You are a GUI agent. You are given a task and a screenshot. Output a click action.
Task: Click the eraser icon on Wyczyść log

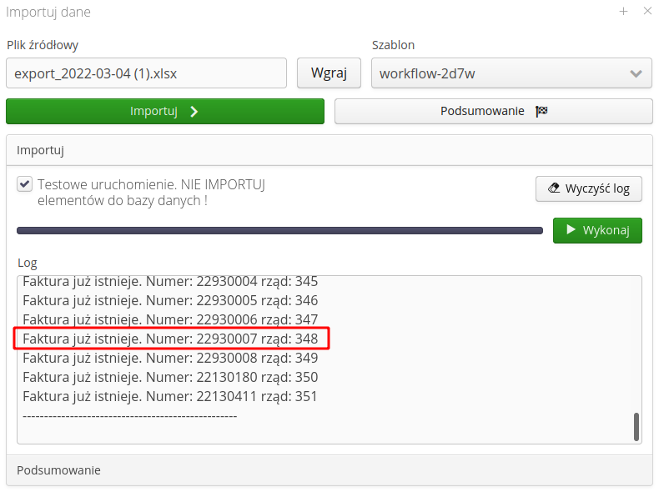click(553, 188)
